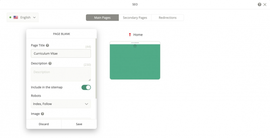The image size is (270, 138).
Task: Select the Home page thumbnail
Action: (x=135, y=60)
